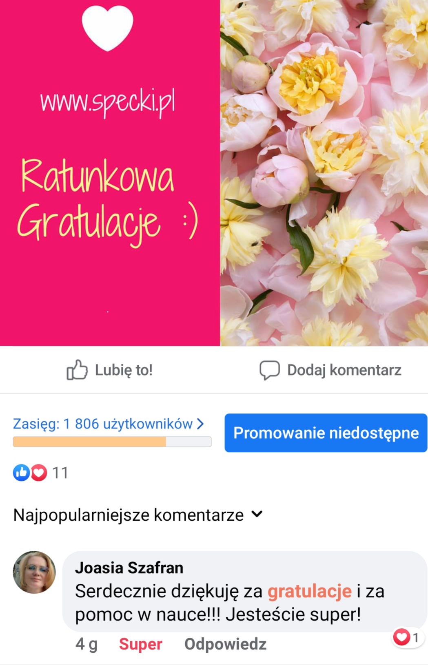Open the peony flowers photo
Image resolution: width=428 pixels, height=665 pixels.
point(324,173)
